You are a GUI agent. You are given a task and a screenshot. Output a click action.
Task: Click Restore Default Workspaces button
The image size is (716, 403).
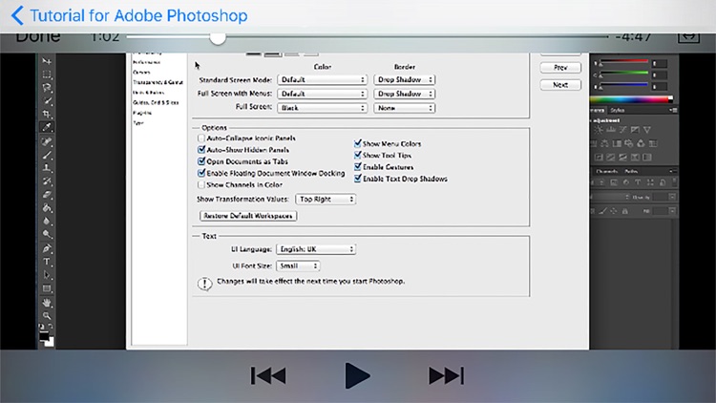248,216
